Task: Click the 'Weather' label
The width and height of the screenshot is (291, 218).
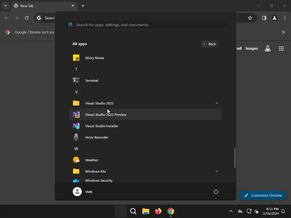Action: point(92,160)
